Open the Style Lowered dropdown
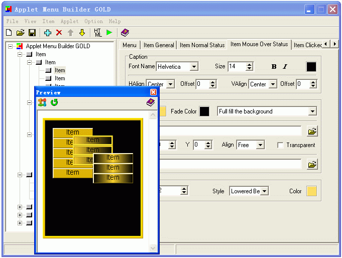This screenshot has height=258, width=342. pos(264,191)
